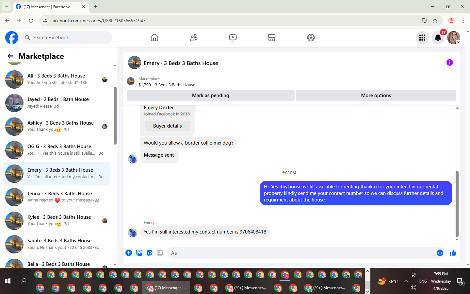Select the Emery conversation in the list
Screen dimensions: 470x294
click(x=56, y=174)
